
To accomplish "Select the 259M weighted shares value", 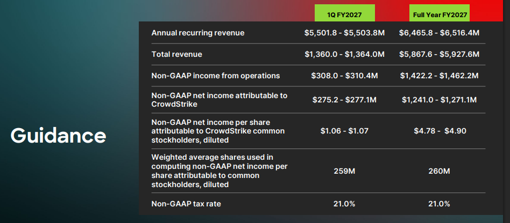I will click(x=344, y=171).
